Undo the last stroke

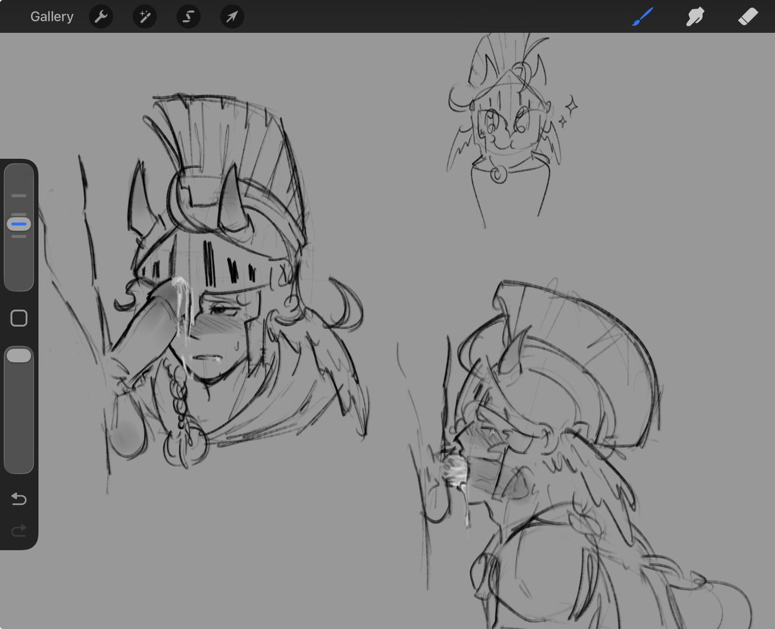(19, 499)
